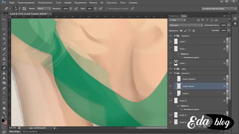Filter layers by pixel layer icon
Screen dimensions: 239x134
coord(198,20)
